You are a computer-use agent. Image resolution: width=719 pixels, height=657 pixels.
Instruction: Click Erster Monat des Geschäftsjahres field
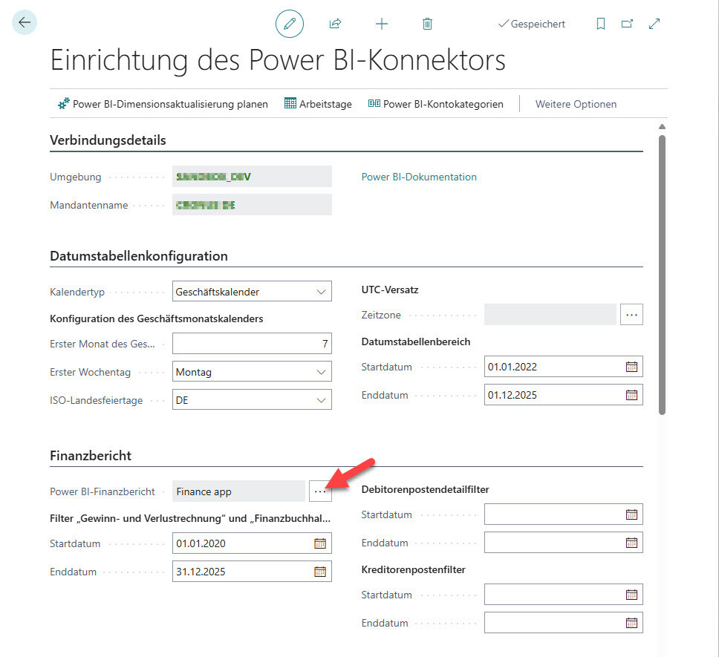coord(252,344)
